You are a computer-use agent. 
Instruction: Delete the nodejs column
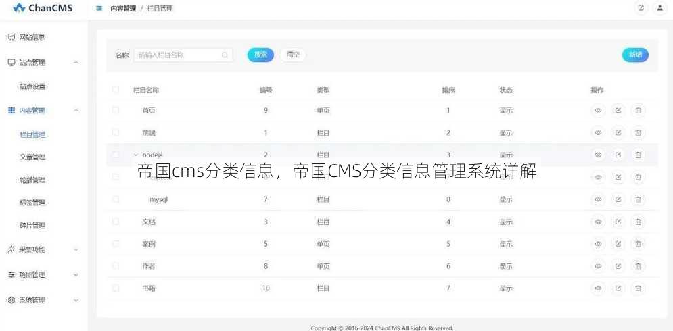639,155
